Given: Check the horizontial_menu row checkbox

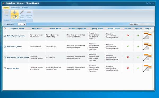Looking at the screenshot, I should tap(5, 46).
